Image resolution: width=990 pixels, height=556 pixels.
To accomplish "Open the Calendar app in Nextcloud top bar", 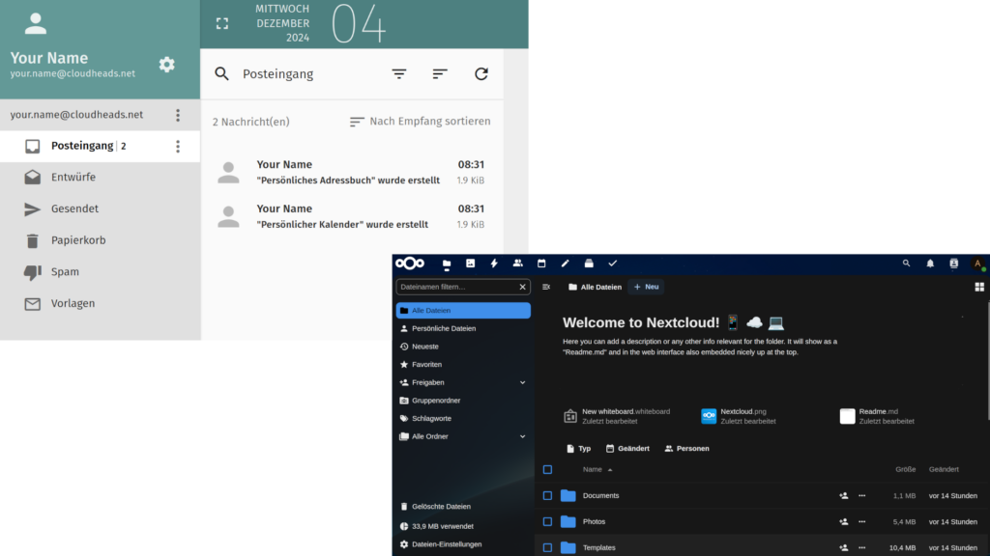I will click(541, 264).
